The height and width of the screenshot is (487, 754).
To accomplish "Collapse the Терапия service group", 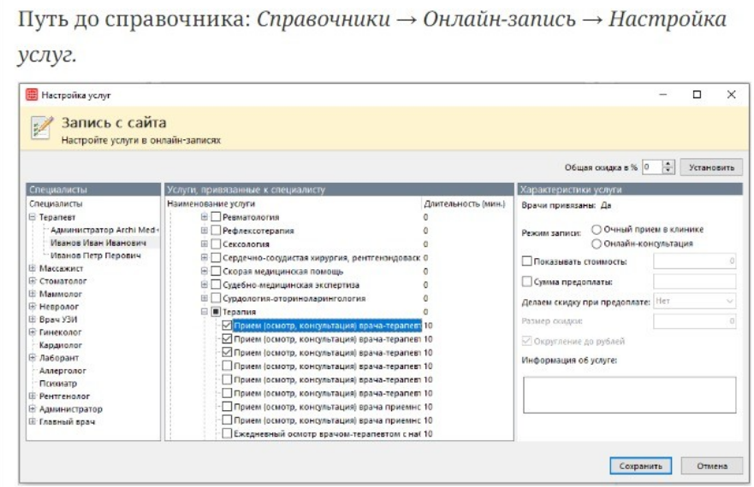I will pyautogui.click(x=204, y=313).
